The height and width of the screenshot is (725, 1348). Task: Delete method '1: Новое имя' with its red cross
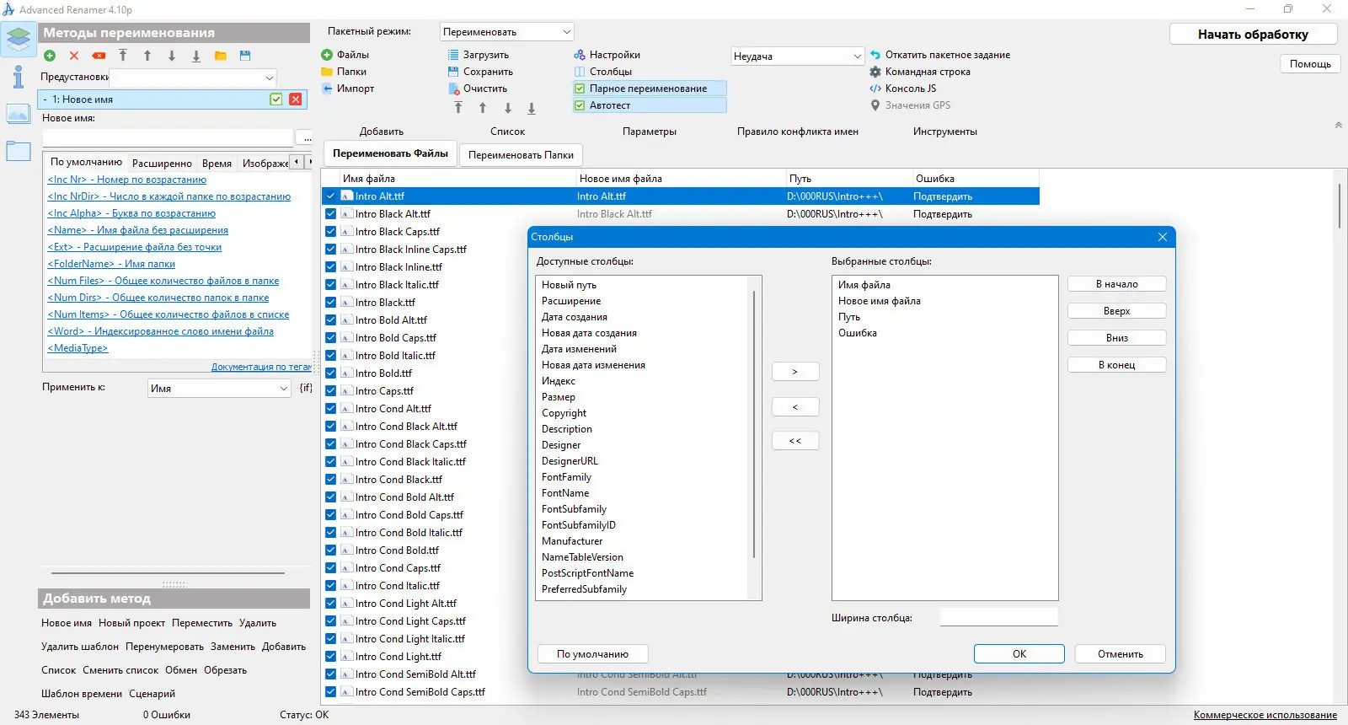pyautogui.click(x=296, y=99)
